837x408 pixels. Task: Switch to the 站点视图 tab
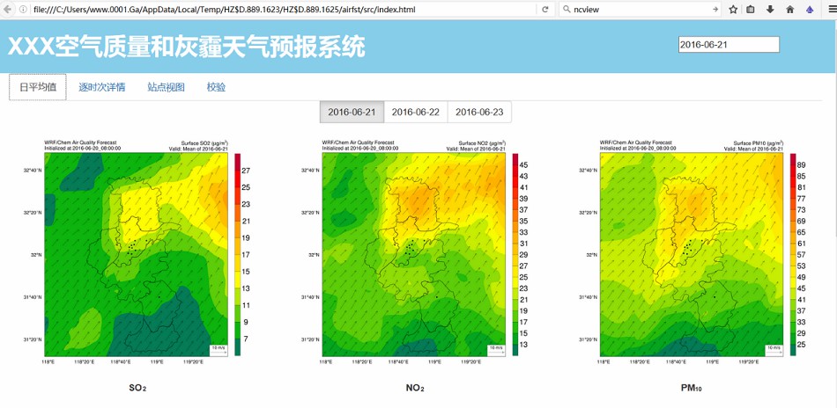166,87
